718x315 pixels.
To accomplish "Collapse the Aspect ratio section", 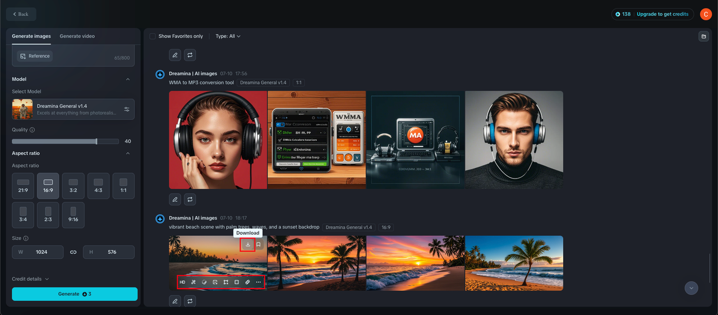I will 127,153.
